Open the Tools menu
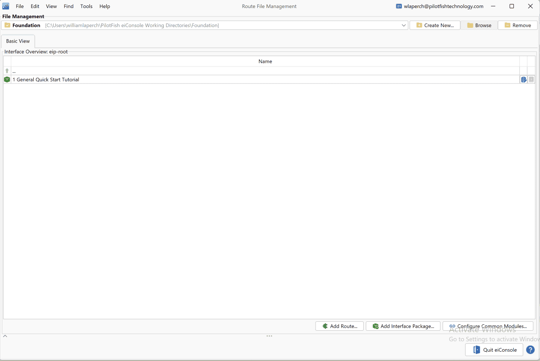This screenshot has height=361, width=540. [x=86, y=6]
